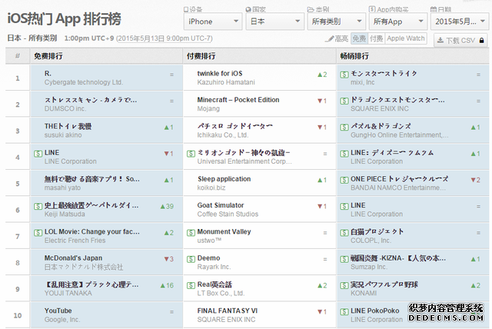The height and width of the screenshot is (329, 492).
Task: Open twinkle for iOS app
Action: point(220,73)
